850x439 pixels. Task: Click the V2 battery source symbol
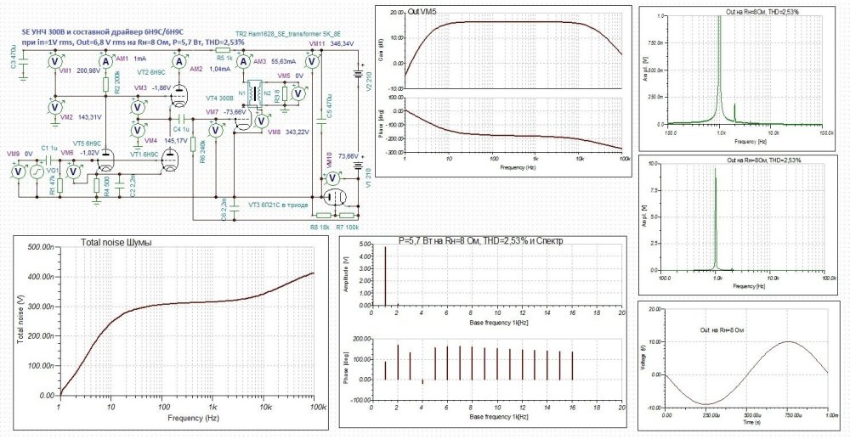pyautogui.click(x=357, y=72)
